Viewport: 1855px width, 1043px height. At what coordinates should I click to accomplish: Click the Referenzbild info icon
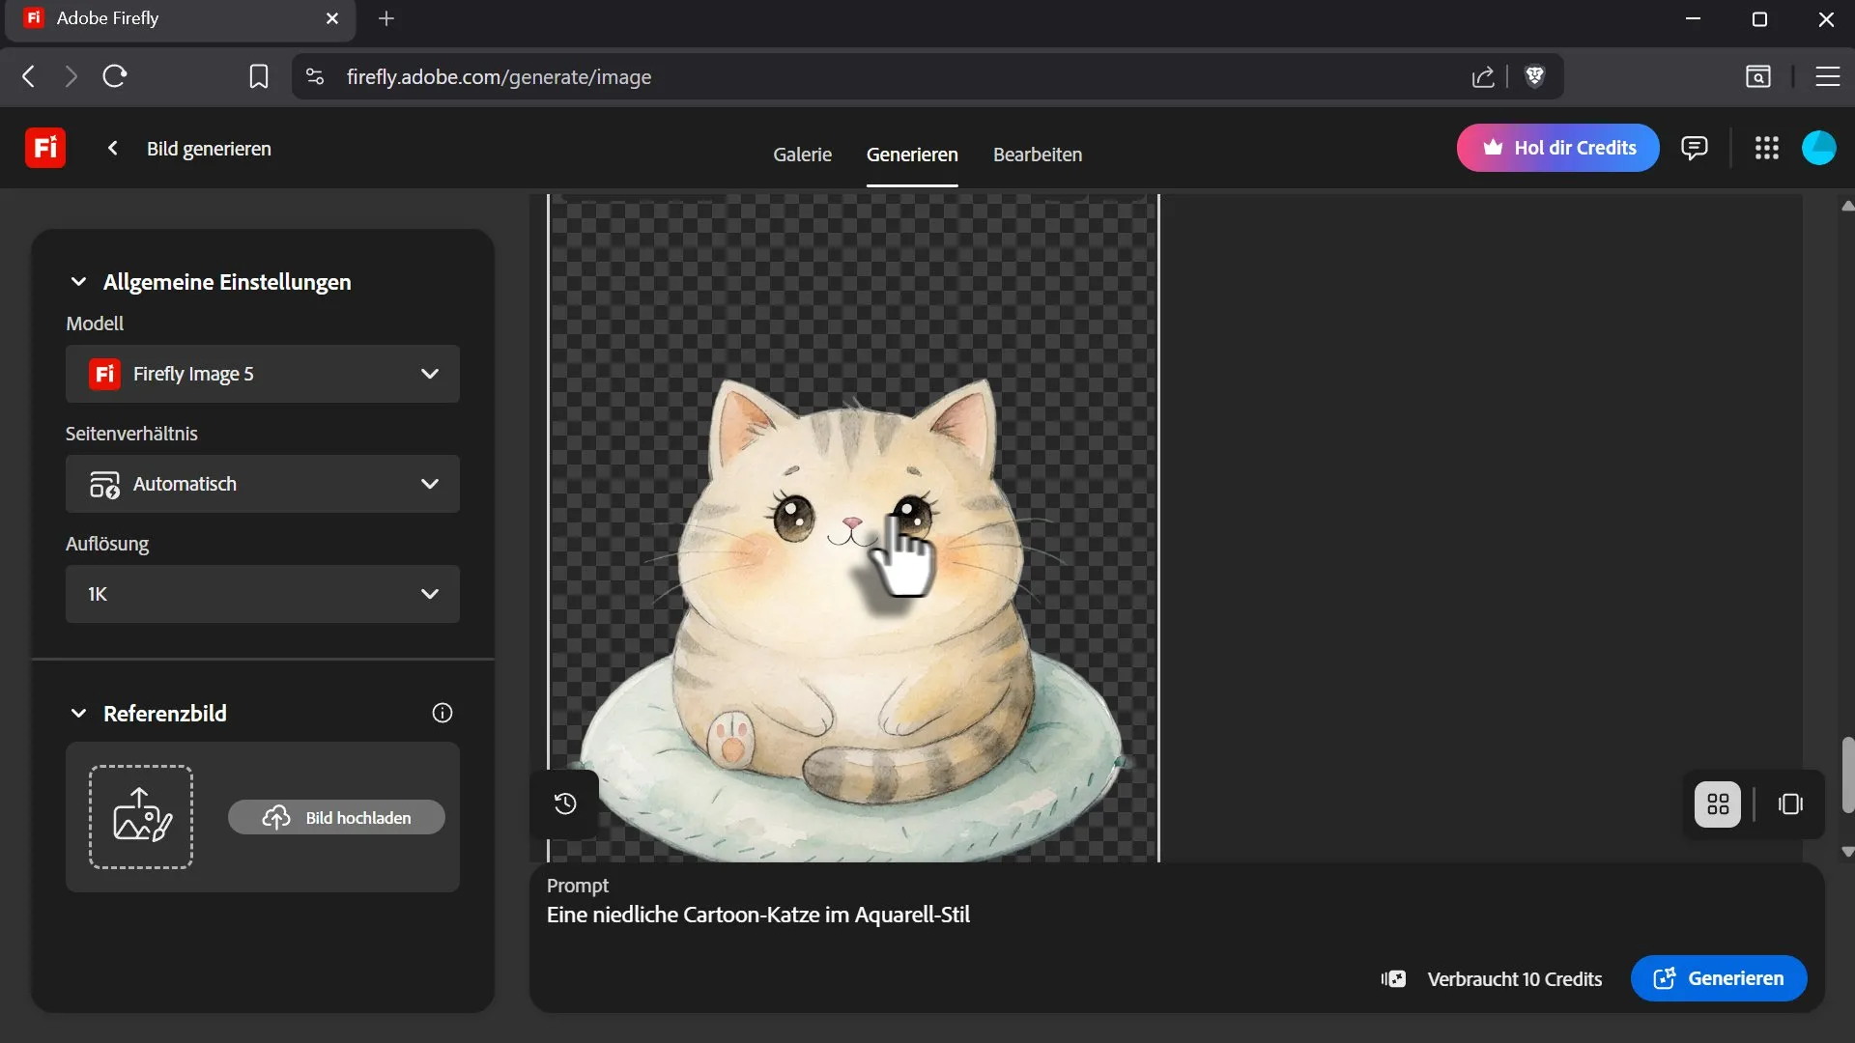click(x=442, y=714)
